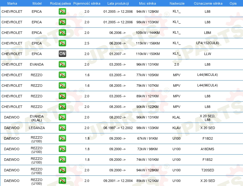Click the petrol icon for Chevrolet Rezzo 89kW / 121KM
Viewport: 243px width, 186px height.
tap(62, 96)
